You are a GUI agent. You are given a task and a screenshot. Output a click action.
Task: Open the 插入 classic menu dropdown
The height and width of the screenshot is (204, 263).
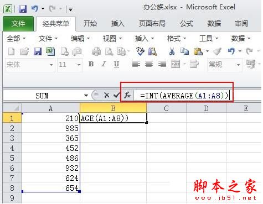tap(145, 39)
